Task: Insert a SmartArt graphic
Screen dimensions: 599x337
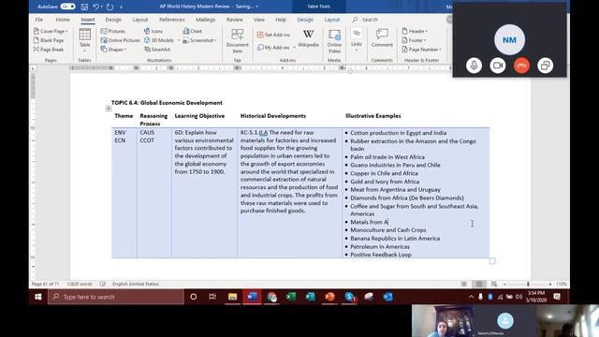Action: click(157, 50)
